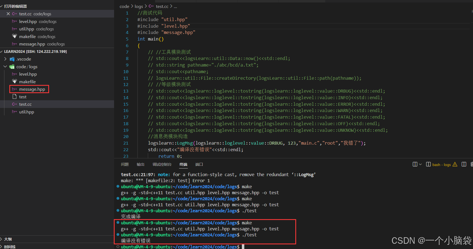This screenshot has height=249, width=473.
Task: Click "util.hpp" include string on line 2
Action: pos(174,19)
